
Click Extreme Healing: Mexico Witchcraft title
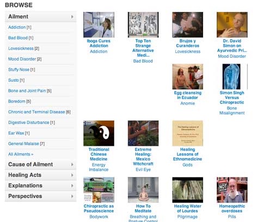[x=143, y=157]
